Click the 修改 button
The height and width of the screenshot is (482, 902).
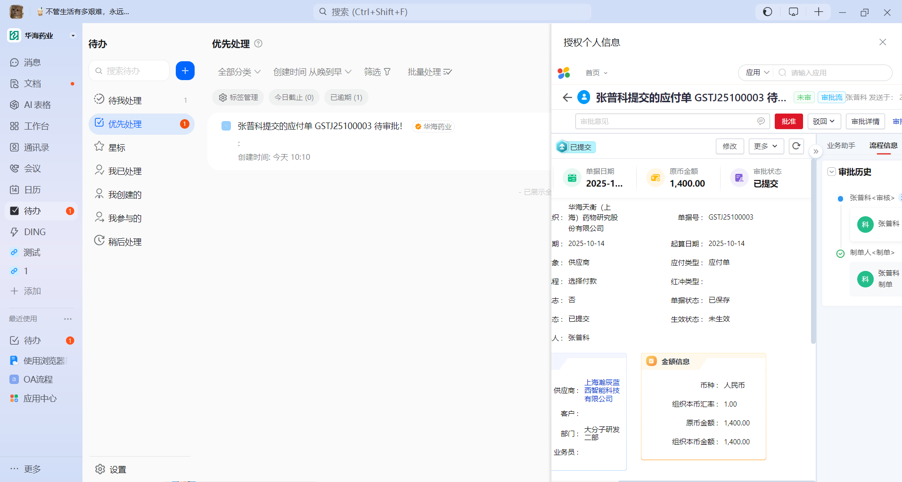point(730,147)
